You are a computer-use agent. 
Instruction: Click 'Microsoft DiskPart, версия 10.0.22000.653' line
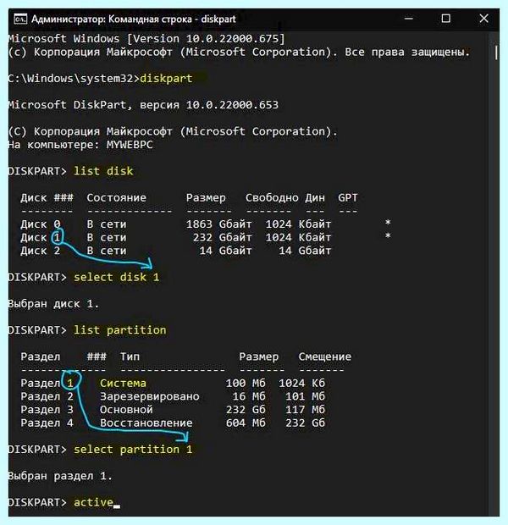143,105
